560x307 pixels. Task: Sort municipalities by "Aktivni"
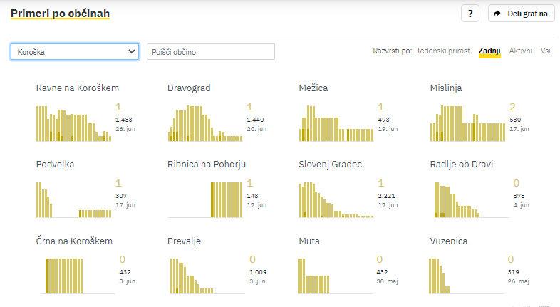520,51
